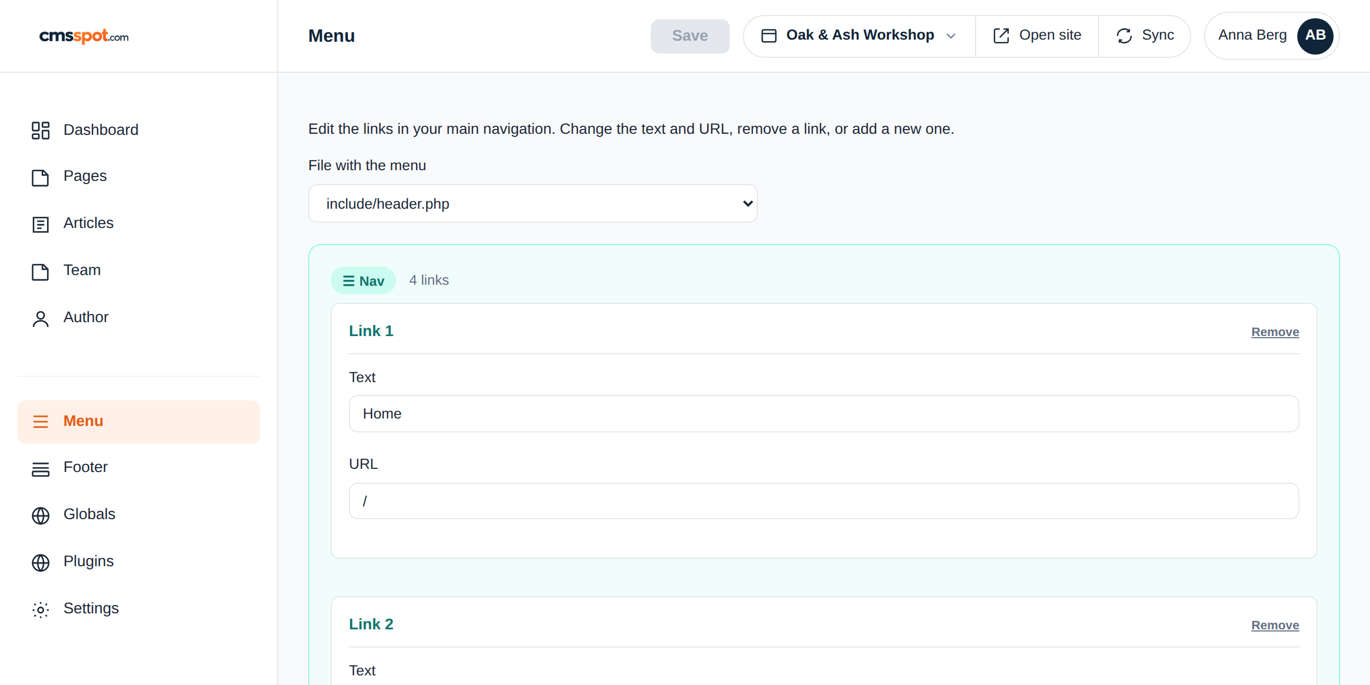Remove Link 1
The image size is (1370, 685).
(x=1275, y=332)
